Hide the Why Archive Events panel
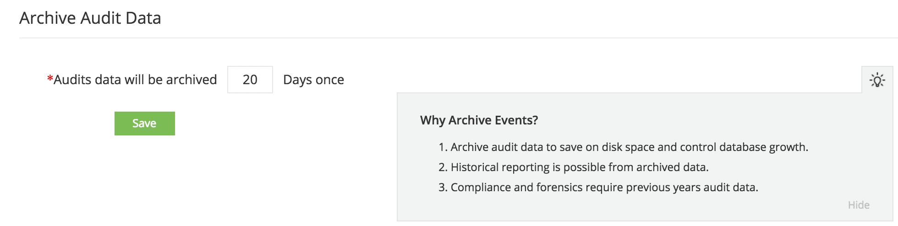 click(x=858, y=205)
